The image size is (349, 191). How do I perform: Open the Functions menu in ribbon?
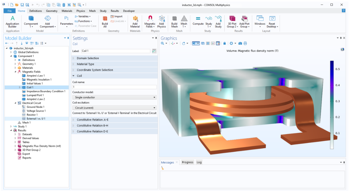(x=83, y=21)
